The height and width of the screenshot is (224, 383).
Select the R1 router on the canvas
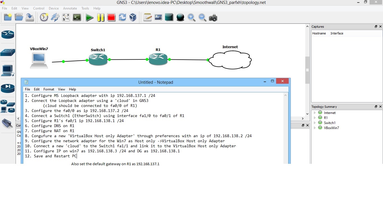click(x=158, y=59)
